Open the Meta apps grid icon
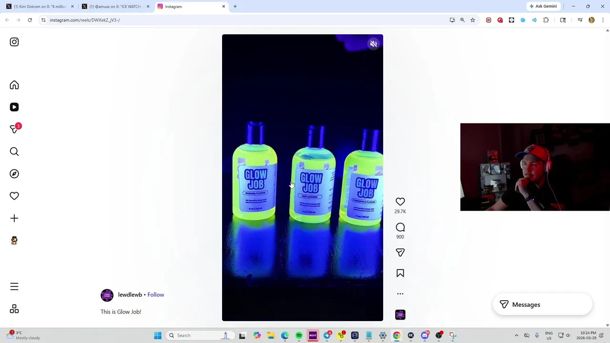The image size is (610, 343). [14, 309]
